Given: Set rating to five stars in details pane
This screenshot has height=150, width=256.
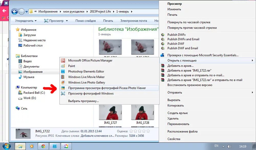Looking at the screenshot, I should pos(148,131).
